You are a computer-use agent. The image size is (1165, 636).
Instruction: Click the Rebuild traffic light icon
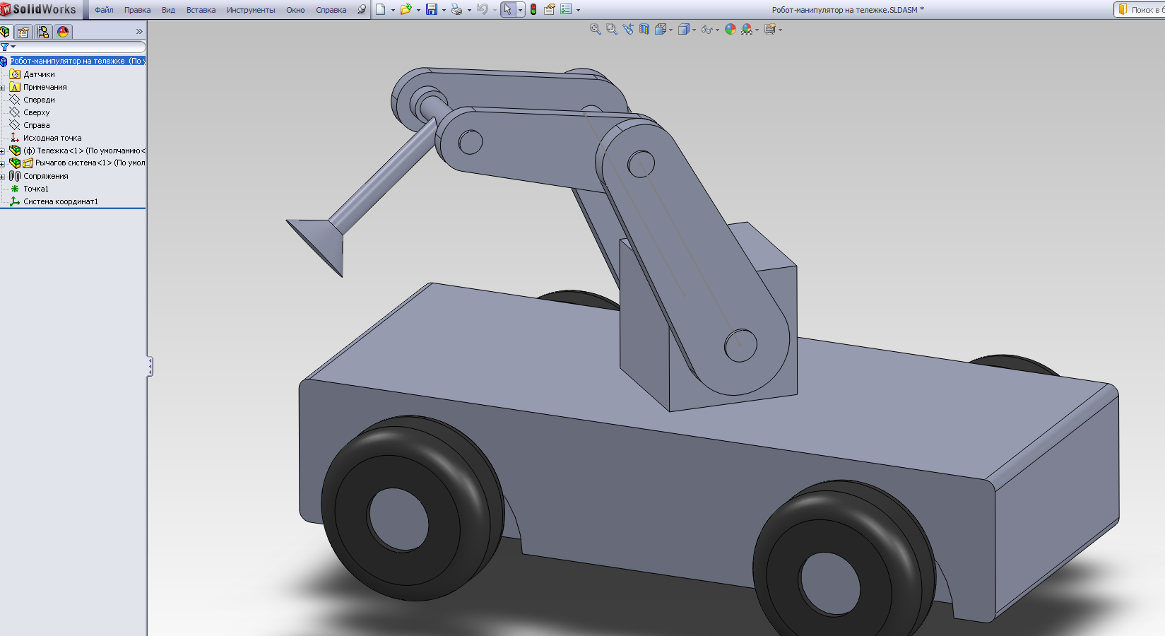coord(533,10)
